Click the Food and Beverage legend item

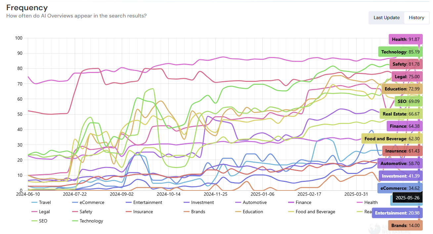point(311,212)
